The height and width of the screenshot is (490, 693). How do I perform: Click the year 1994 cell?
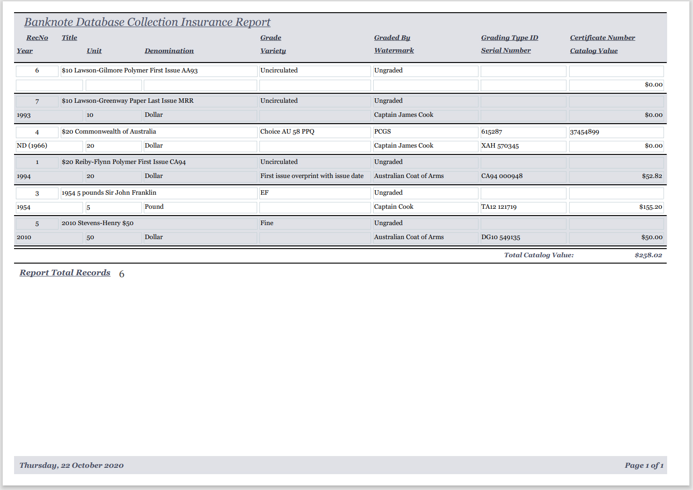tap(49, 176)
